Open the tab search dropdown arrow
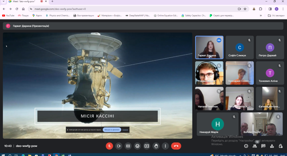Image resolution: width=287 pixels, height=156 pixels. 3,2
